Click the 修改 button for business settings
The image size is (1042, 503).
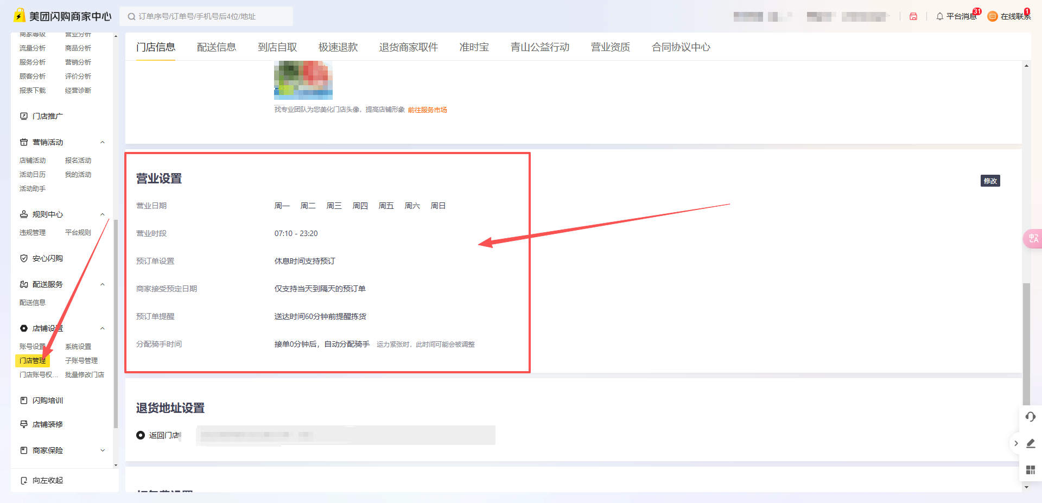[990, 181]
